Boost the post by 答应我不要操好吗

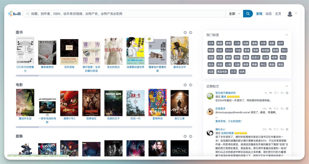pos(282,93)
